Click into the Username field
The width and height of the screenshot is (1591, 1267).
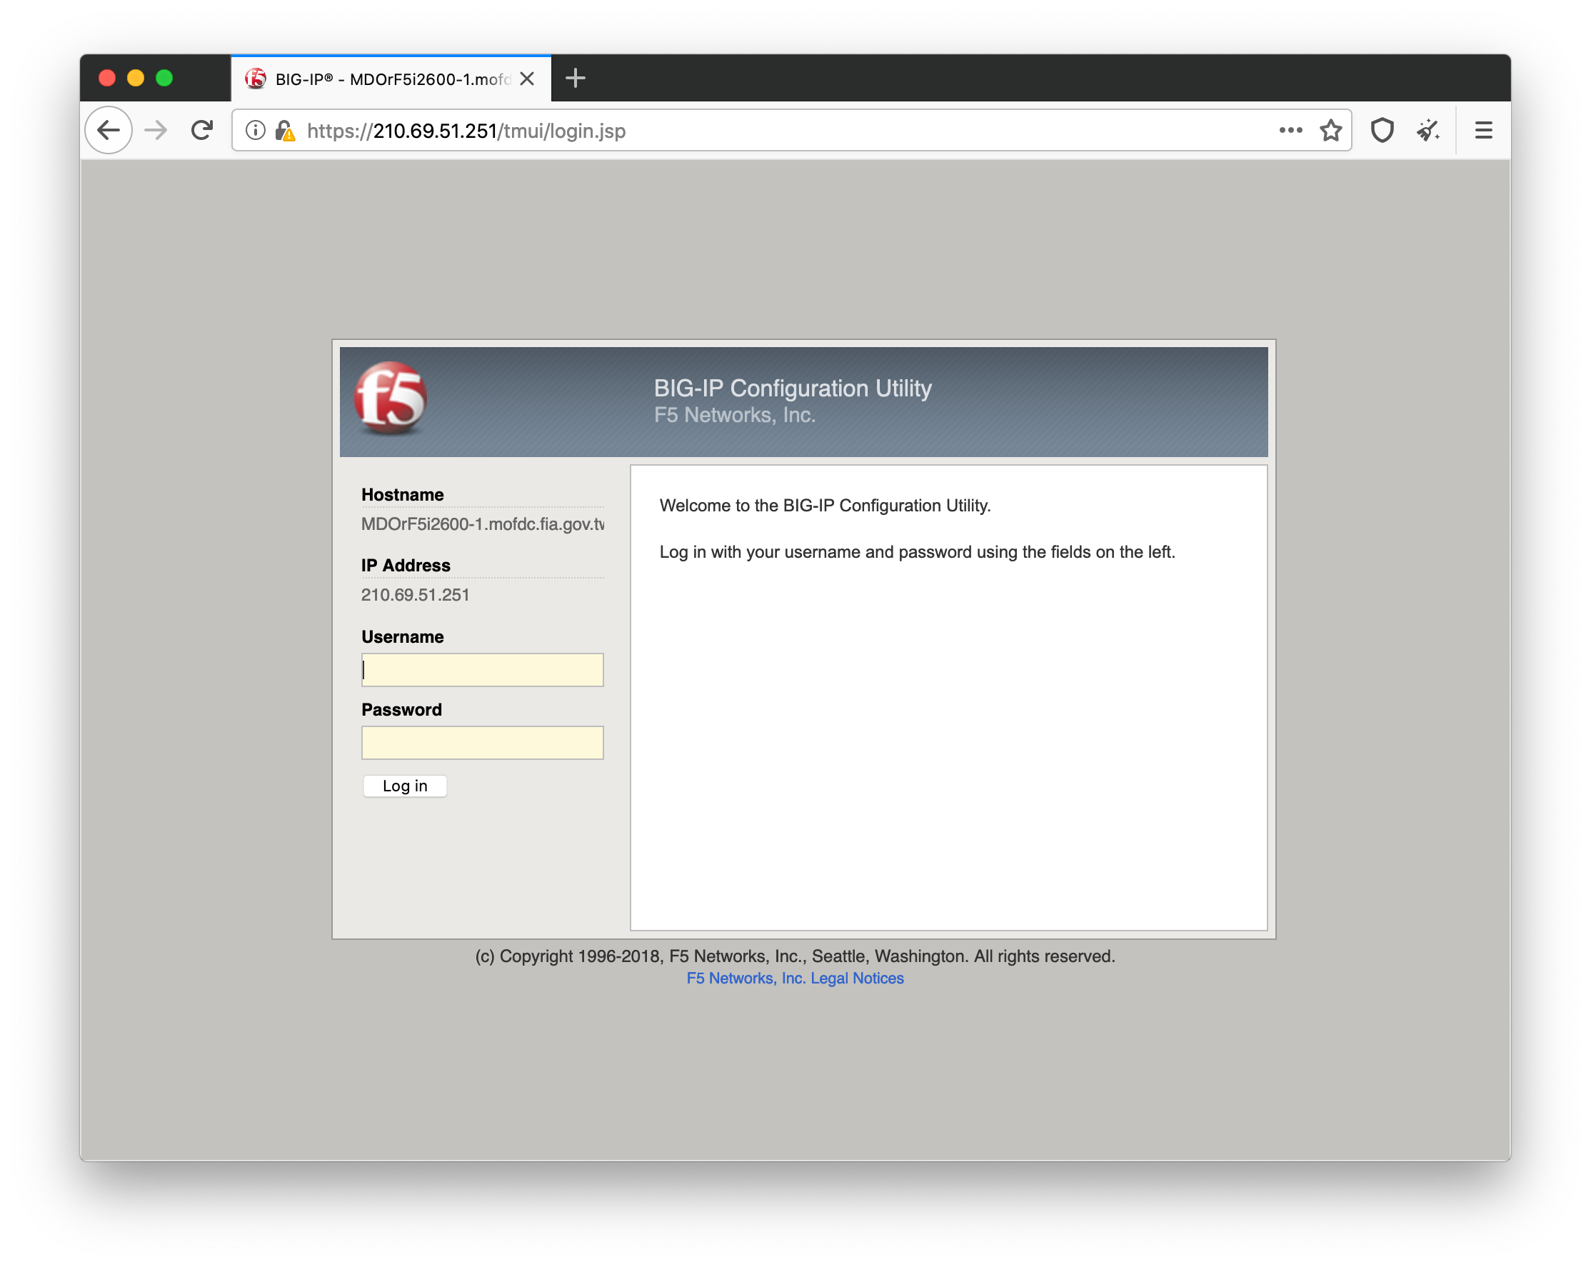(x=482, y=669)
